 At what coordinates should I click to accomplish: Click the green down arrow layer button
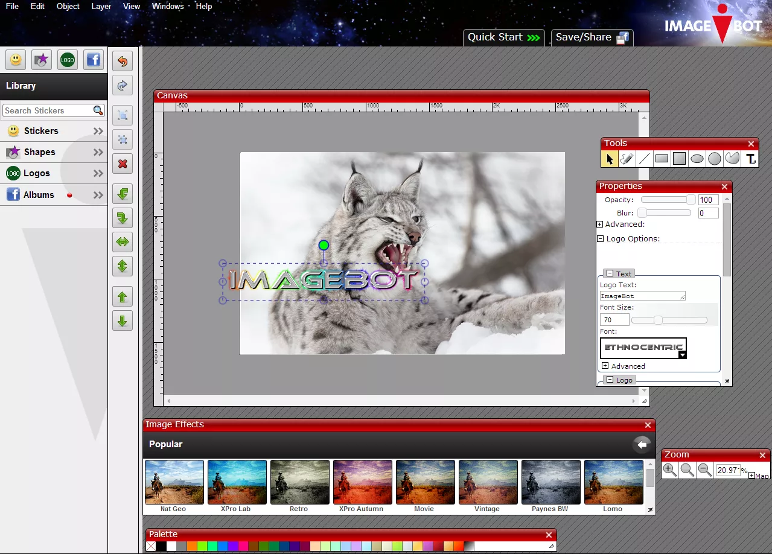[123, 320]
